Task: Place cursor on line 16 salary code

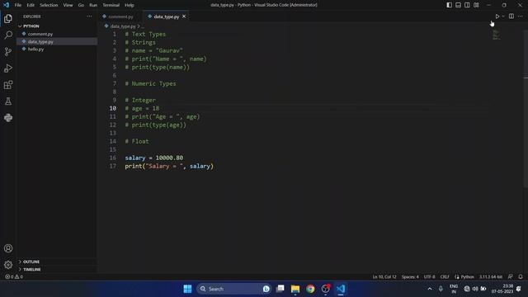Action: point(154,158)
